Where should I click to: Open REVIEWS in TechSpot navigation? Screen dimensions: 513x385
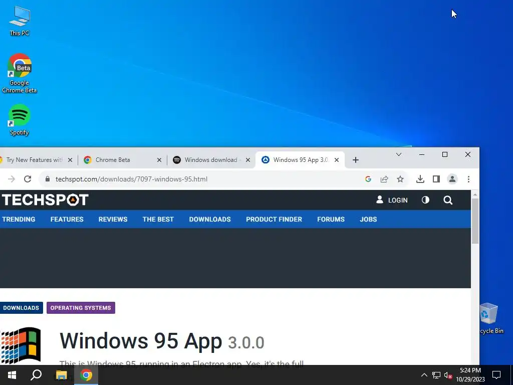(113, 220)
